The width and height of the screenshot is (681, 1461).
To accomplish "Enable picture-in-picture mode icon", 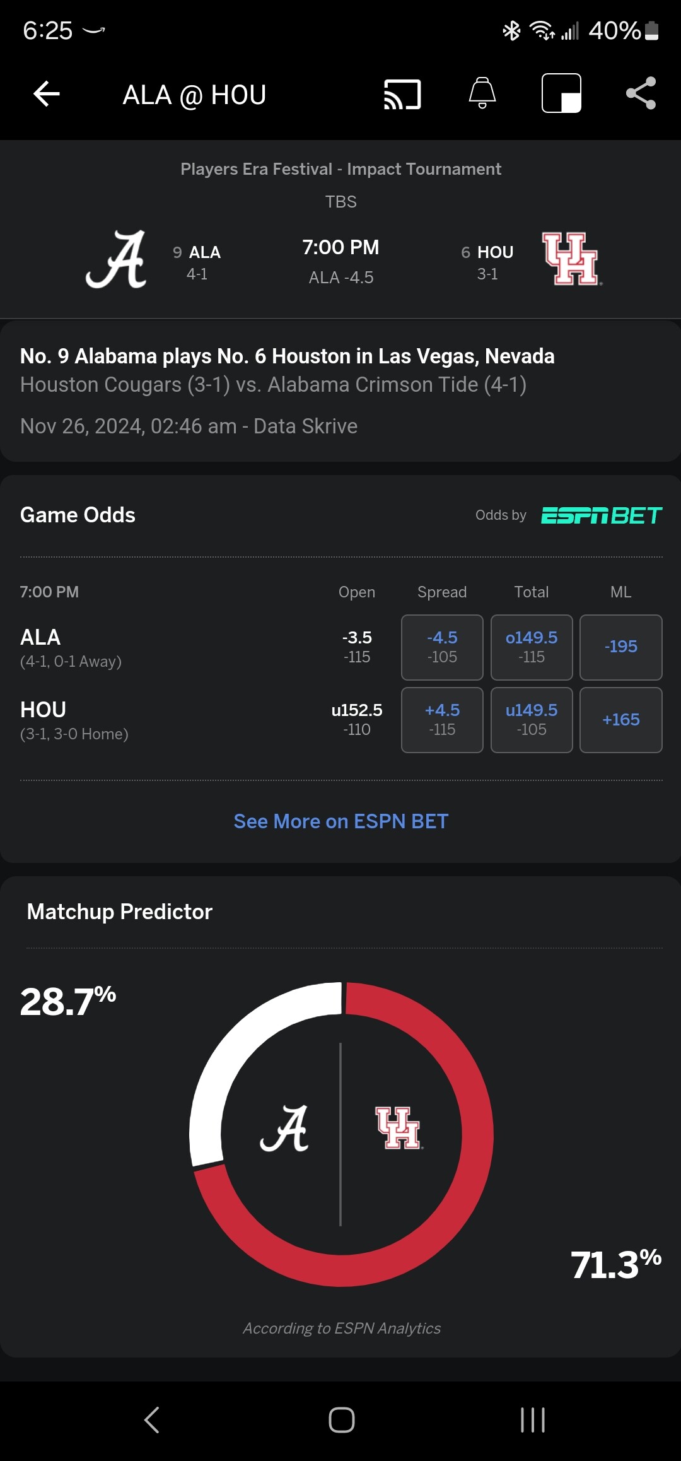I will coord(561,93).
